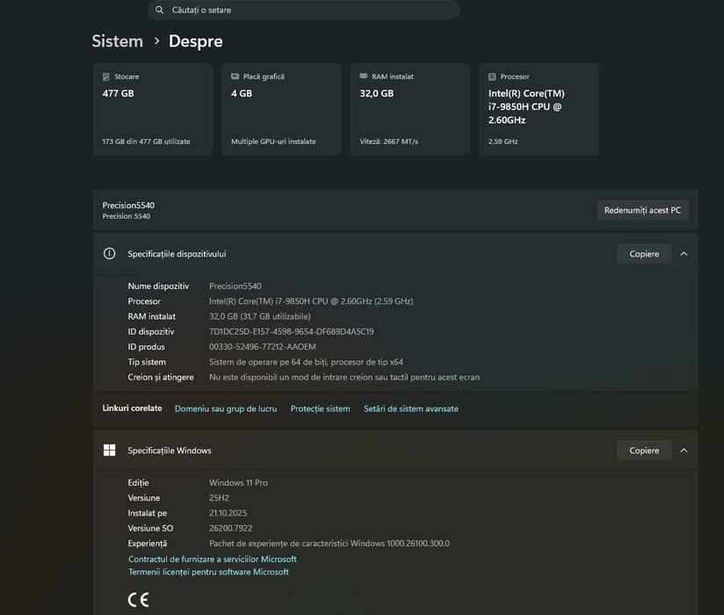Select the Creion și atingere value
Viewport: 724px width, 615px height.
[x=344, y=377]
